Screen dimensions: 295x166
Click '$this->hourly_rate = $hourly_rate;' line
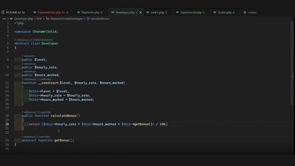60,95
